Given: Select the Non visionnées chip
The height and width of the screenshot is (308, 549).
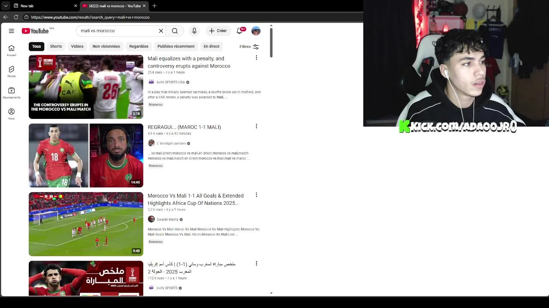Looking at the screenshot, I should 106,46.
